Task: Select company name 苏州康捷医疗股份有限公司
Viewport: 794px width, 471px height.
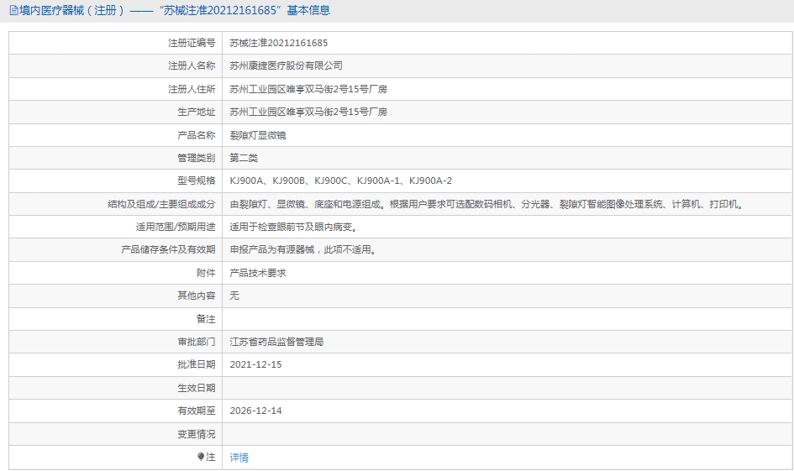Action: point(287,65)
